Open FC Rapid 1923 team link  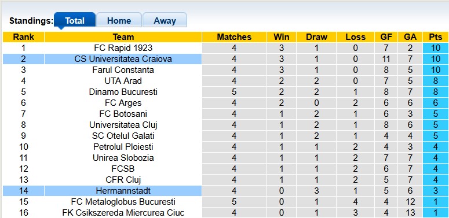tap(123, 48)
